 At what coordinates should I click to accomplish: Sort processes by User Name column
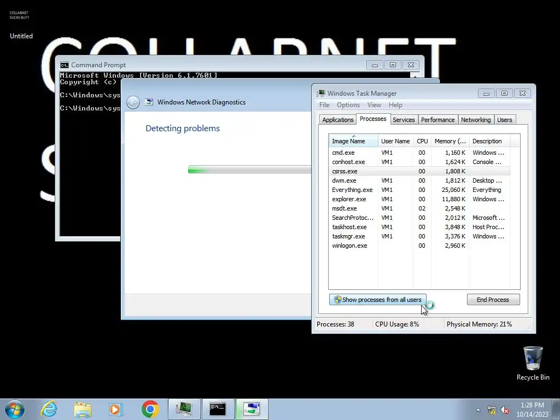(395, 141)
